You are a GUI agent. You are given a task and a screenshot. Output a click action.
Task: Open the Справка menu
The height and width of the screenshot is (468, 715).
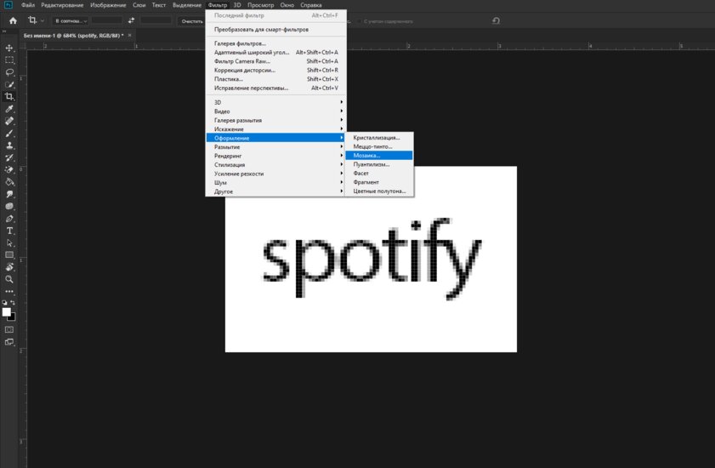pyautogui.click(x=311, y=5)
